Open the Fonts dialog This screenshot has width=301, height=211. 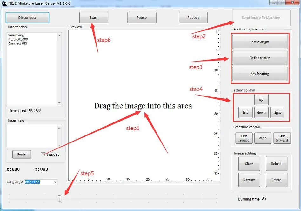point(22,155)
